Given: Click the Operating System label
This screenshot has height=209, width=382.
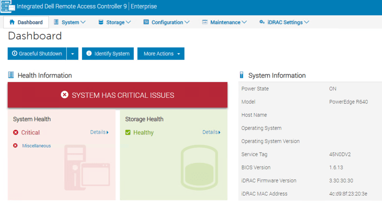Looking at the screenshot, I should (x=262, y=128).
